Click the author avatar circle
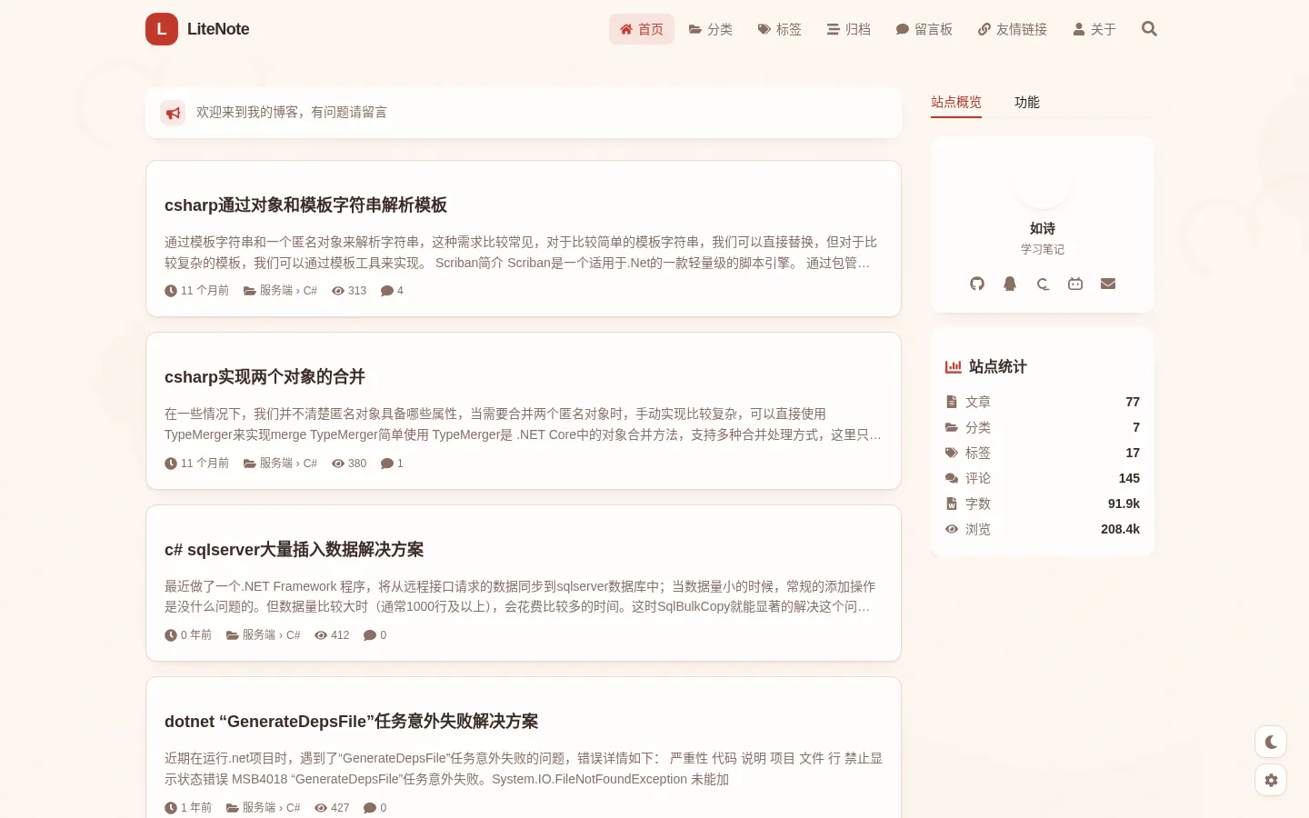The width and height of the screenshot is (1309, 818). 1043,182
